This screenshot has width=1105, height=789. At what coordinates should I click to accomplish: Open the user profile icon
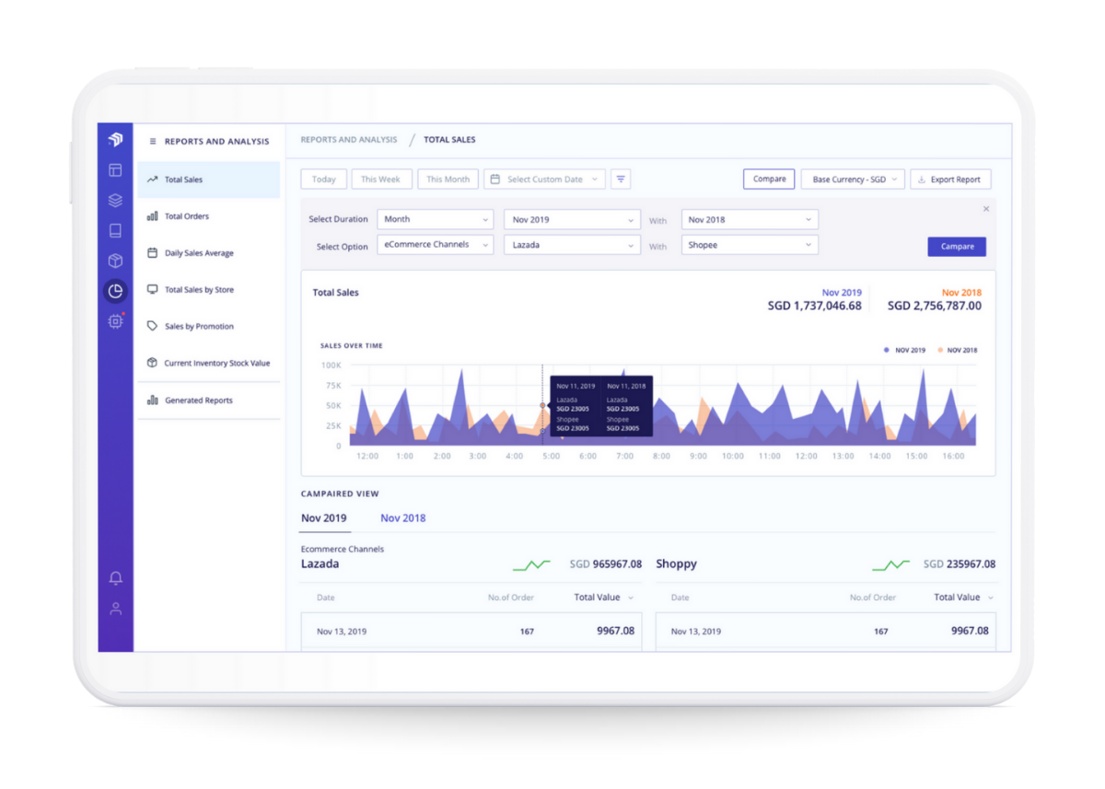[115, 609]
